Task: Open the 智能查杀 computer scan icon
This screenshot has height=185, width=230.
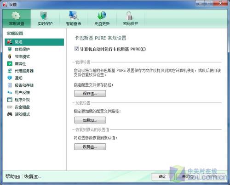Action: tap(73, 15)
